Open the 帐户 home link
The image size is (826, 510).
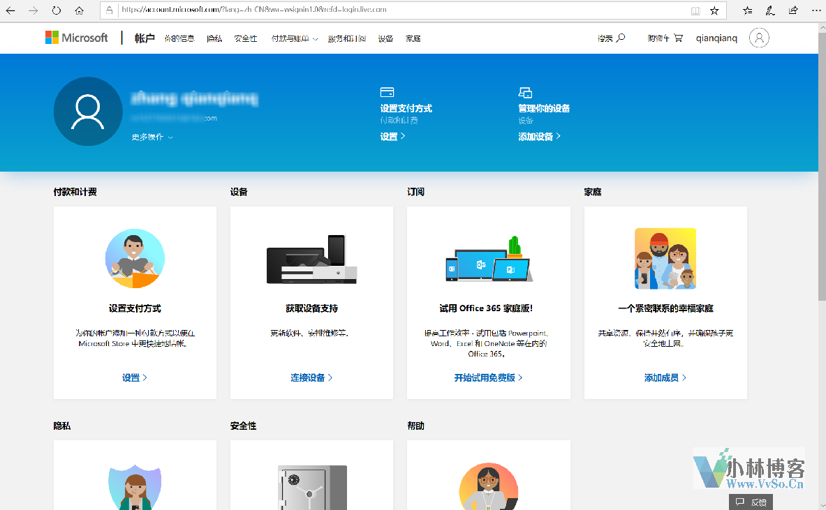pos(145,38)
